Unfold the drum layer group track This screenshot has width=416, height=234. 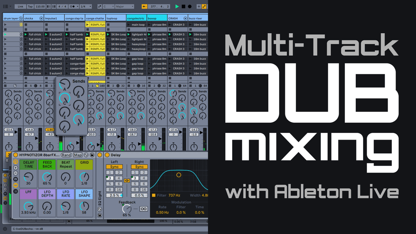pos(20,18)
